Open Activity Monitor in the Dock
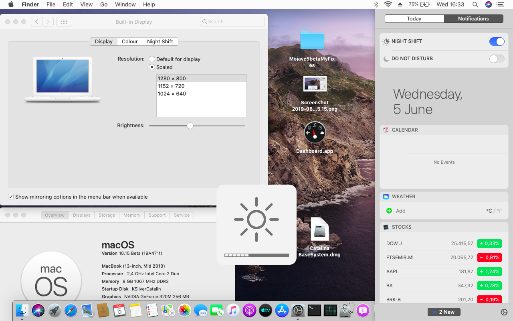Viewport: 513px width, 321px height. [x=330, y=310]
